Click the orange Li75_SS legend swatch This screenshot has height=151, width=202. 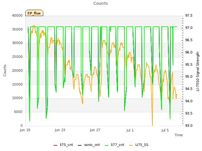[131, 145]
